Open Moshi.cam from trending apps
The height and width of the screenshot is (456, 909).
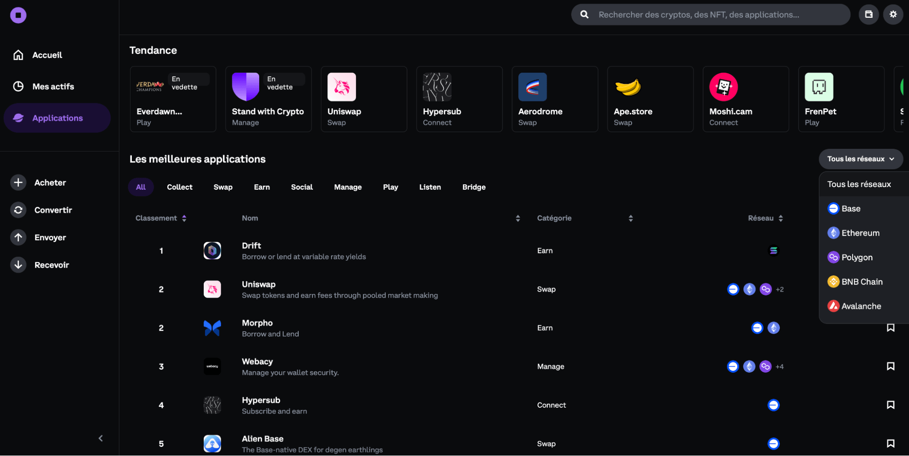click(724, 86)
